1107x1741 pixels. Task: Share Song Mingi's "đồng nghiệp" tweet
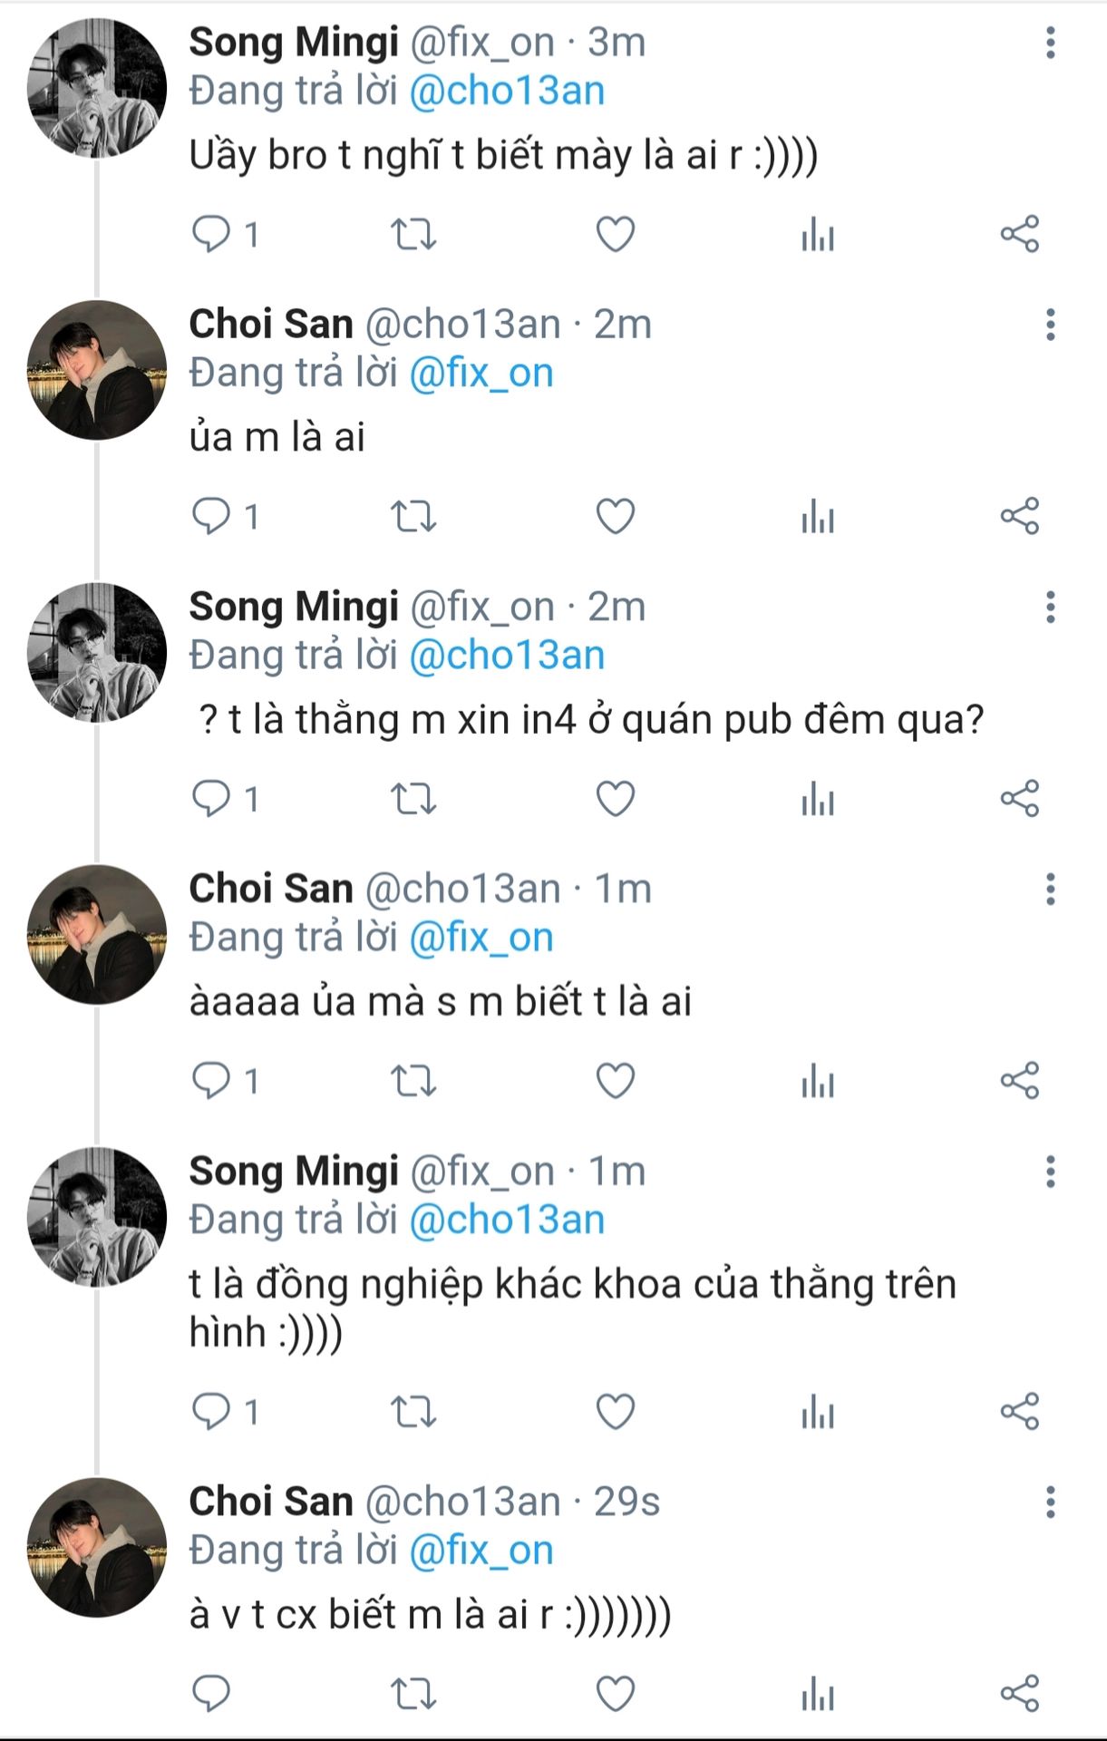(x=1019, y=1412)
